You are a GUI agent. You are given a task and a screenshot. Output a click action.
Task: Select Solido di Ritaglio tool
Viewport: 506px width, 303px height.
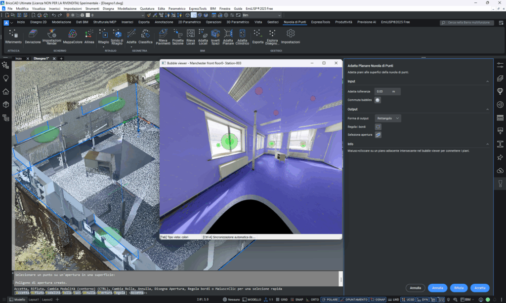117,37
